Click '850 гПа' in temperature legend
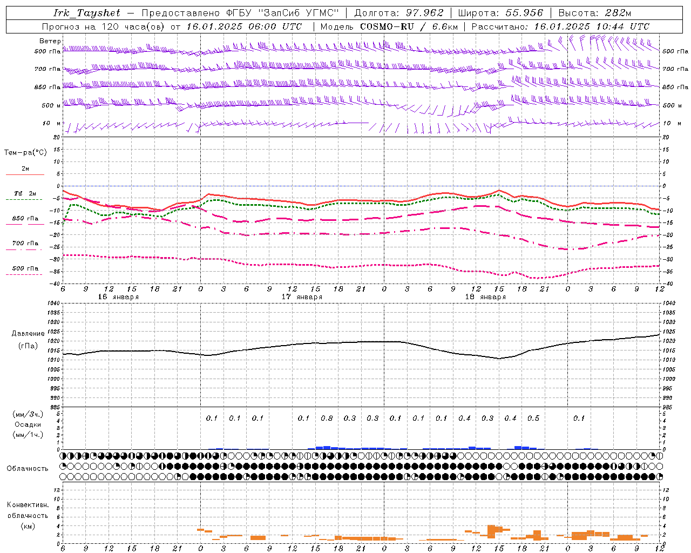This screenshot has height=553, width=691. [25, 219]
